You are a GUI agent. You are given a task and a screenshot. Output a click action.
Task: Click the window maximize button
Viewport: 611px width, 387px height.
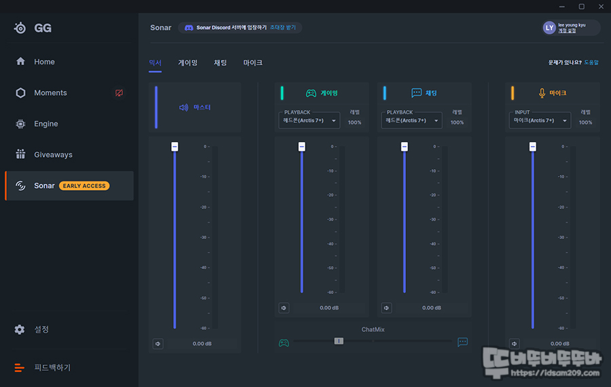point(581,6)
